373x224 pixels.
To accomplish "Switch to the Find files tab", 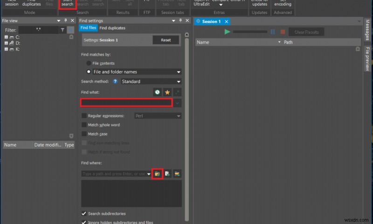I will click(x=88, y=28).
